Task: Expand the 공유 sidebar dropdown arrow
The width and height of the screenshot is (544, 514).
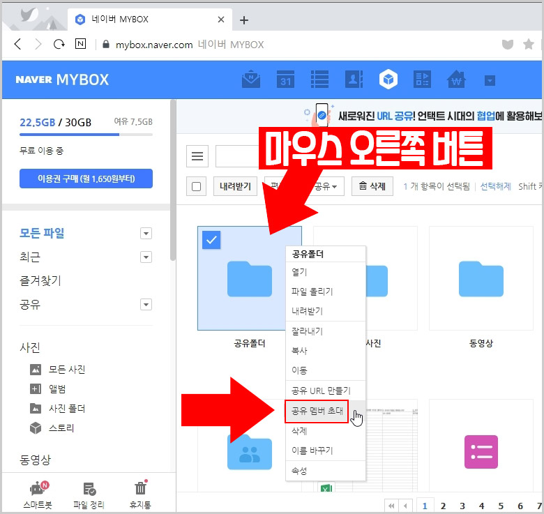Action: (146, 305)
